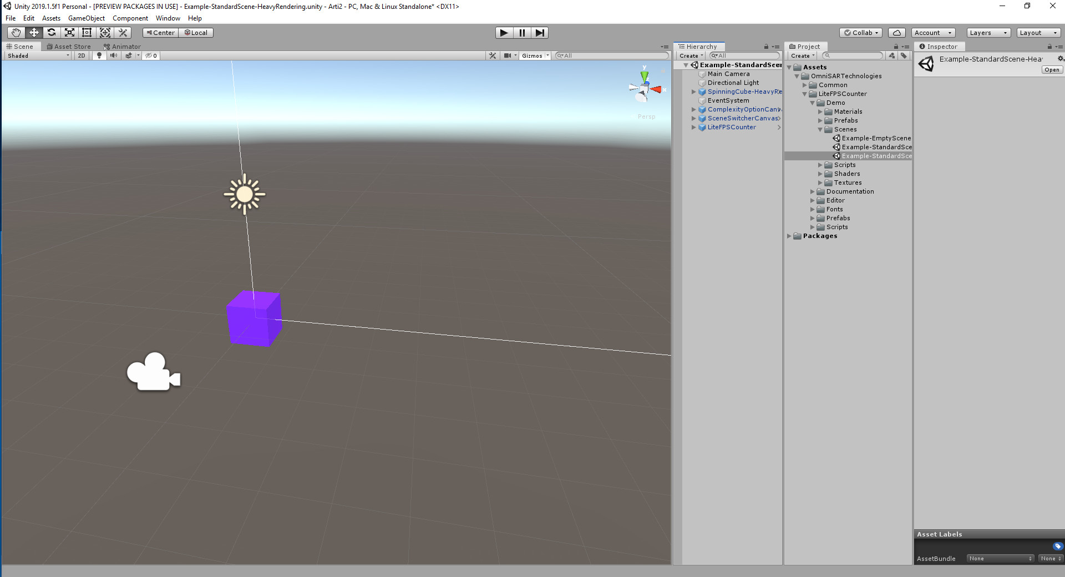Select the Scale tool
This screenshot has width=1065, height=577.
pyautogui.click(x=69, y=33)
